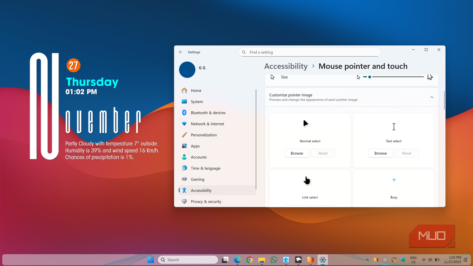The height and width of the screenshot is (266, 473).
Task: Open the volume icon in system tray
Action: point(430,260)
